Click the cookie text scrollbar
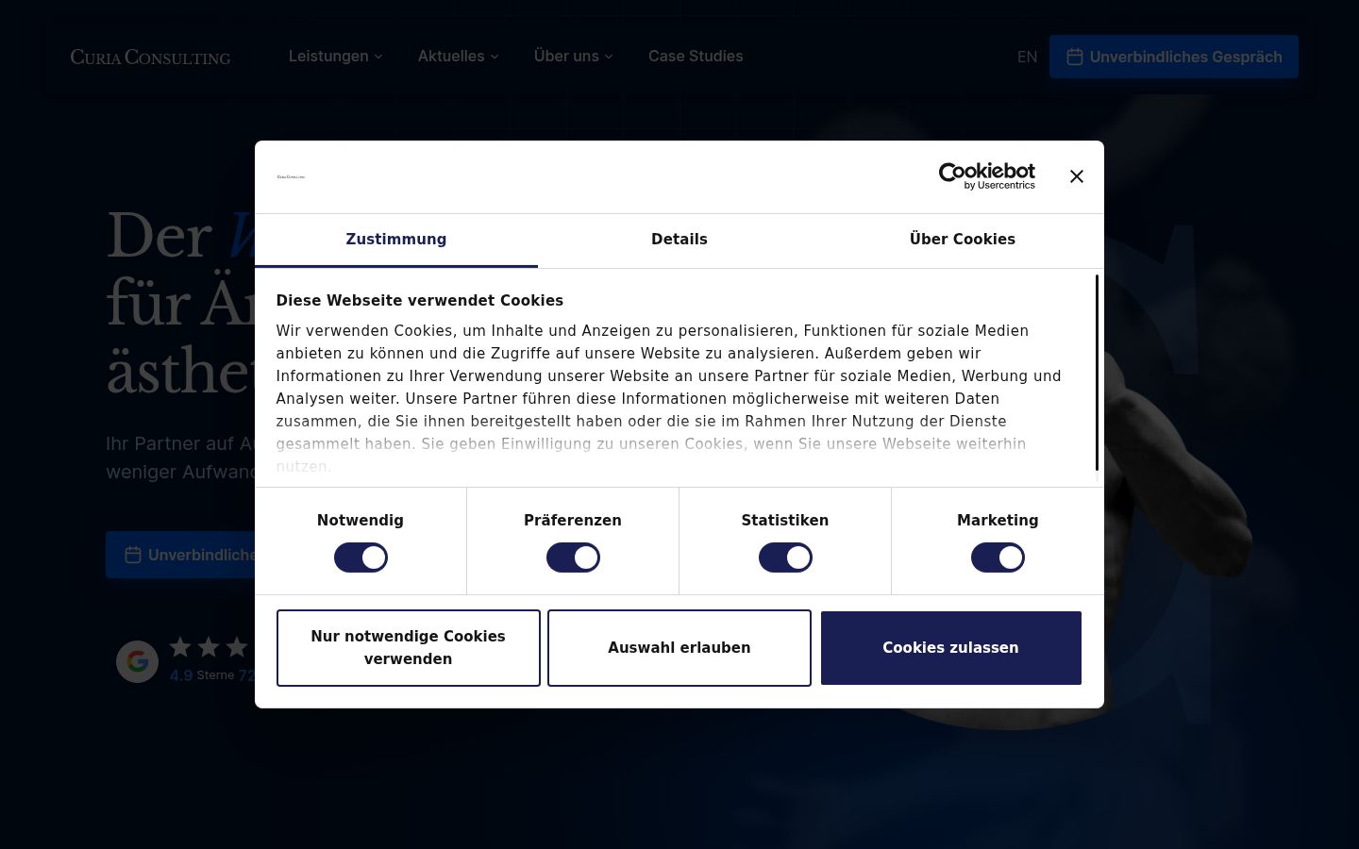Image resolution: width=1359 pixels, height=849 pixels. [x=1097, y=373]
